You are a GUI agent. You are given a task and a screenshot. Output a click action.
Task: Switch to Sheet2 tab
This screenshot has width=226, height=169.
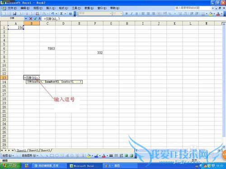point(33,151)
